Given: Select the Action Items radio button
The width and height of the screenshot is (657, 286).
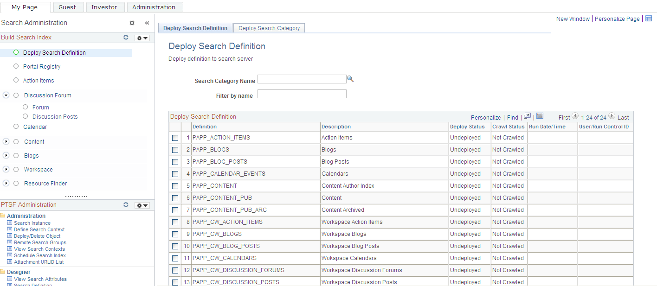Looking at the screenshot, I should (16, 80).
